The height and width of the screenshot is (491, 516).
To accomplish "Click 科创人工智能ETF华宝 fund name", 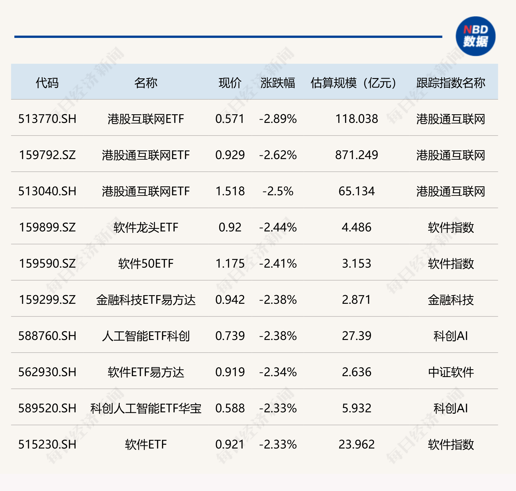I will pos(146,408).
